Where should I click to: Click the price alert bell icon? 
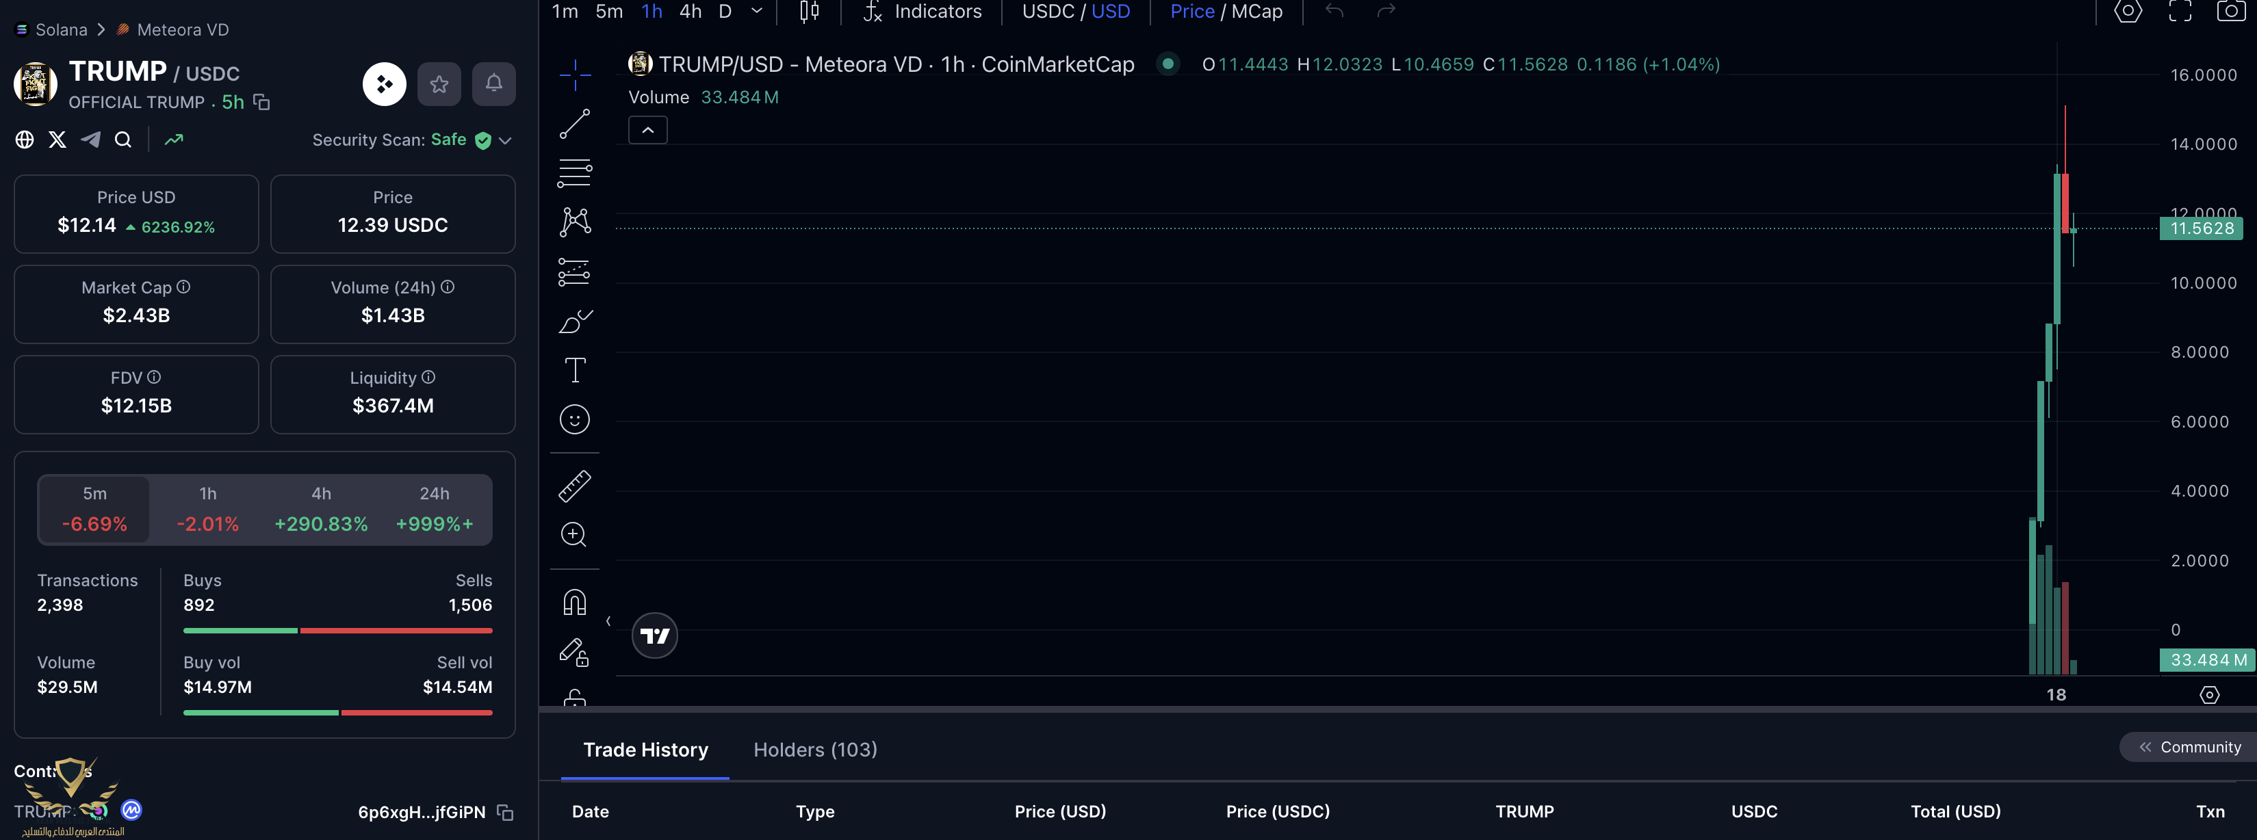[493, 84]
